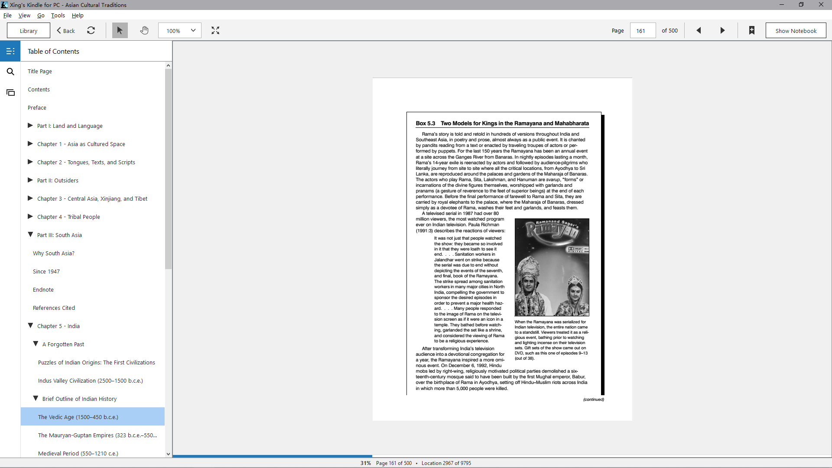Expand Chapter 1 - Asia as Cultured Space

pos(30,143)
